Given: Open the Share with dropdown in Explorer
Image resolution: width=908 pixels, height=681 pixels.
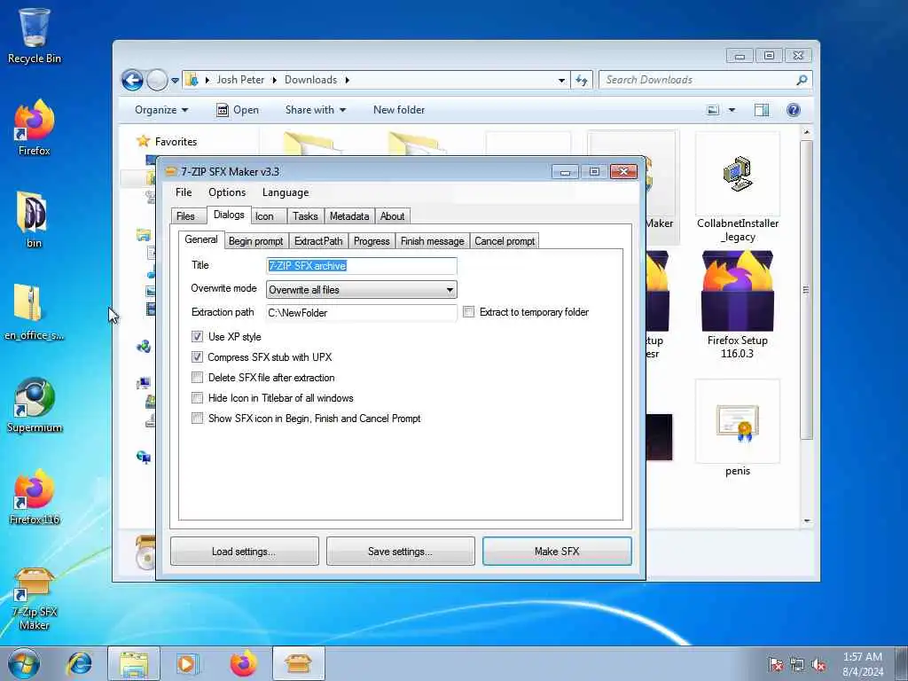Looking at the screenshot, I should pos(315,110).
